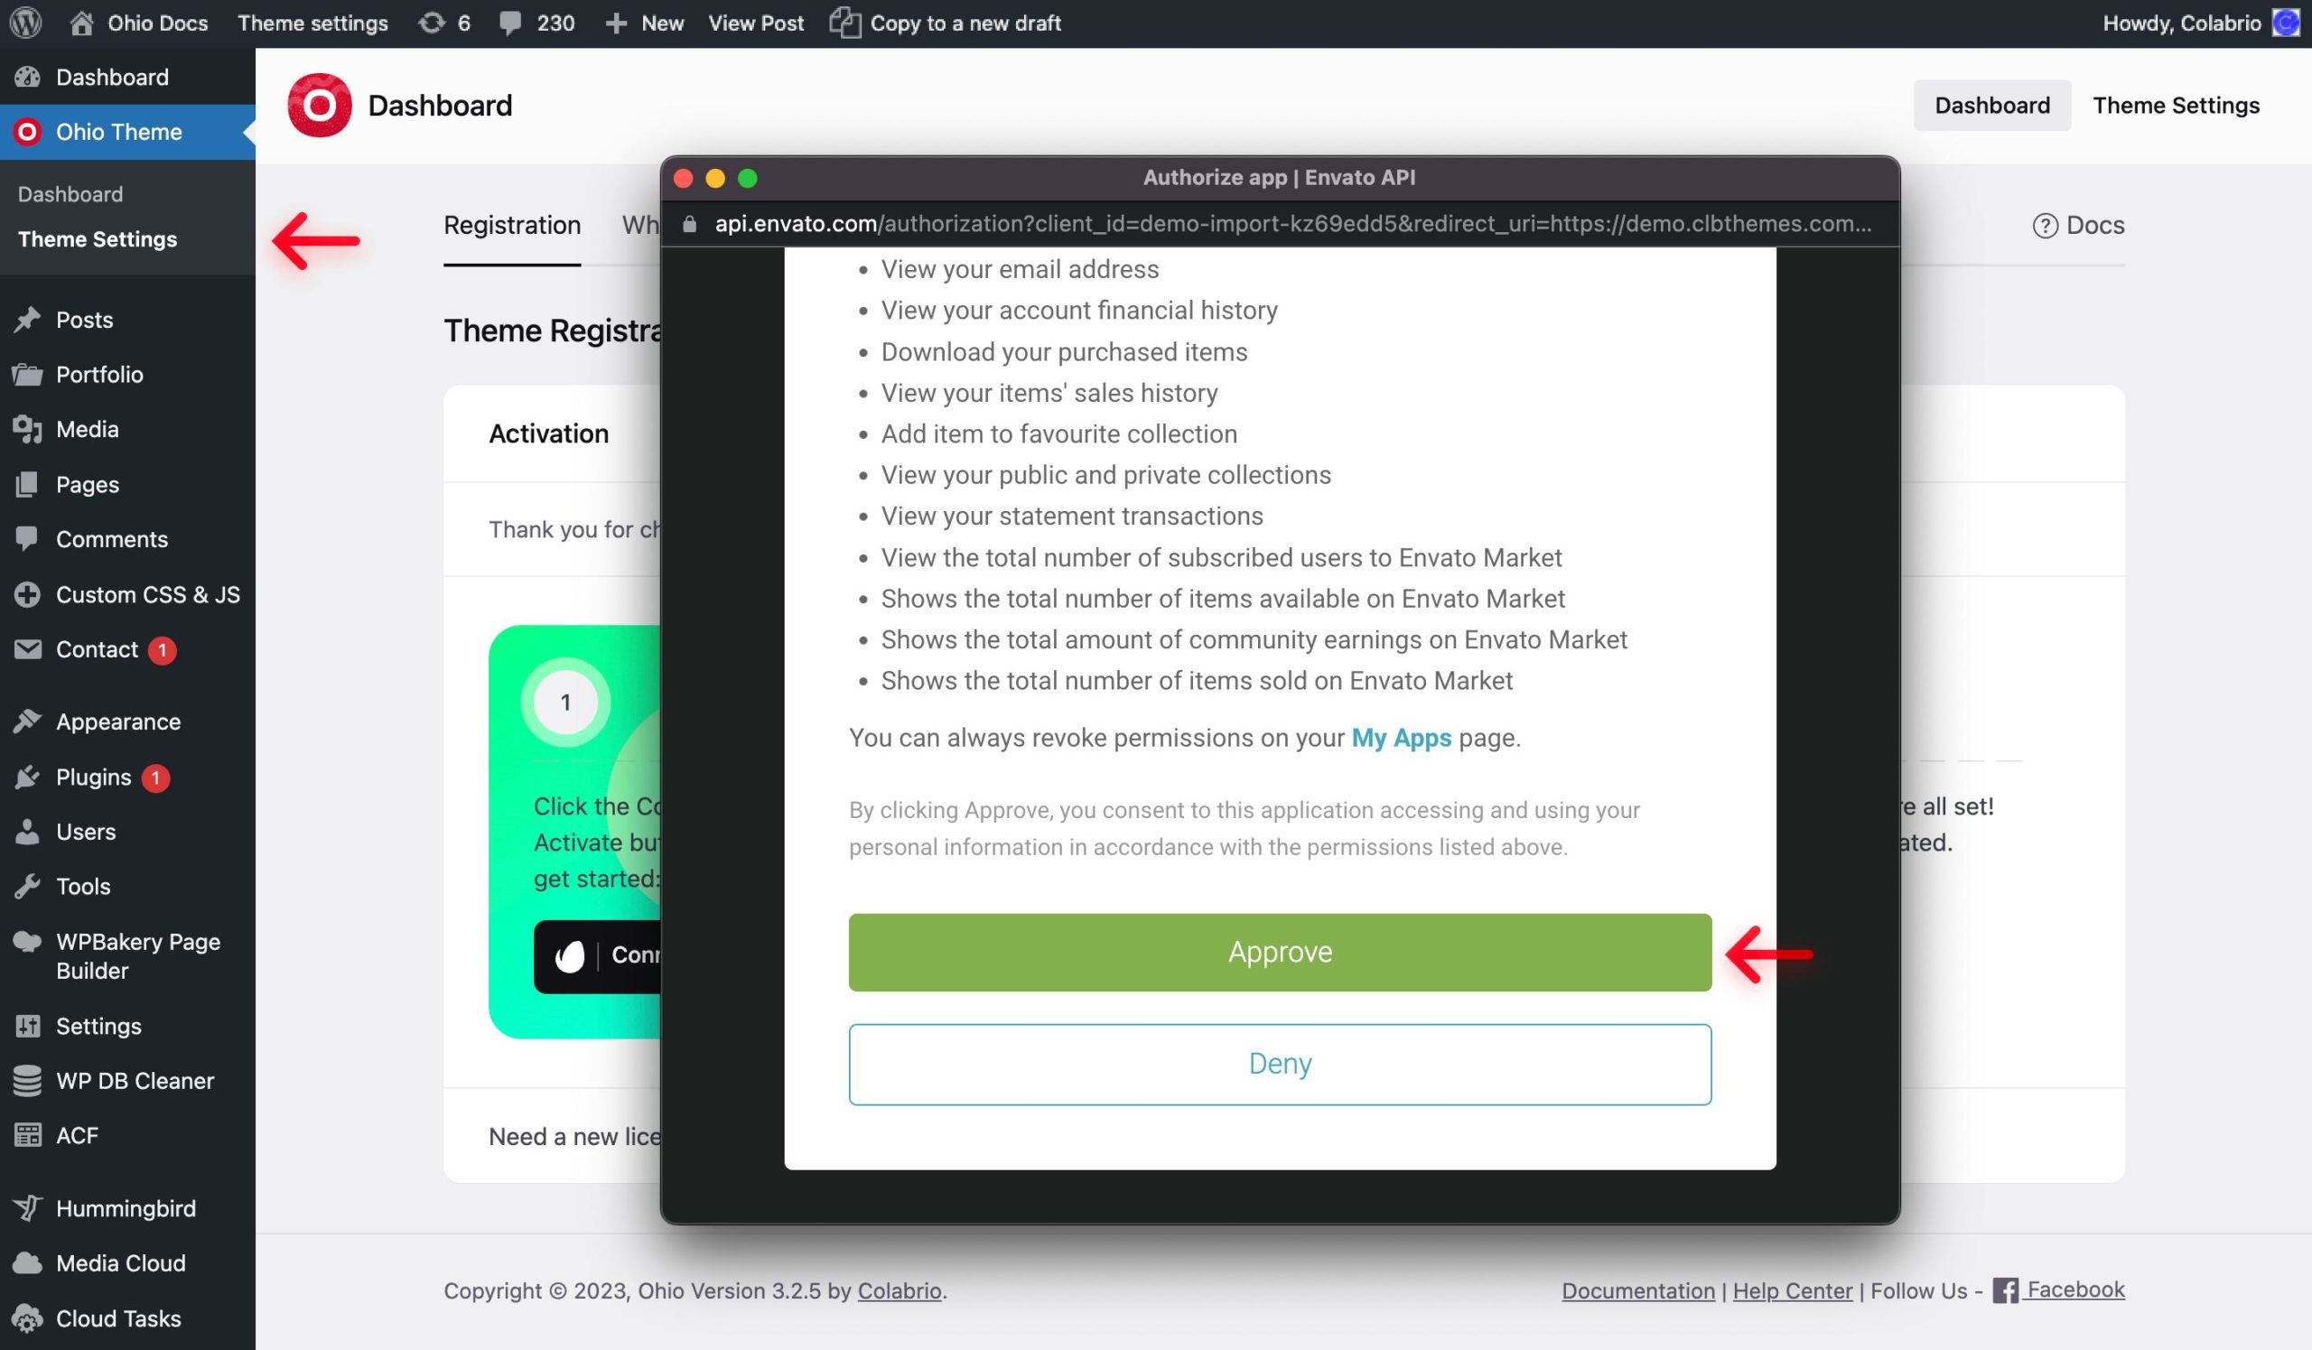This screenshot has width=2312, height=1350.
Task: Approve the Envato app authorization
Action: pyautogui.click(x=1280, y=952)
